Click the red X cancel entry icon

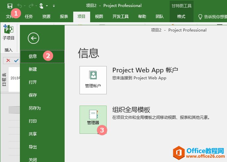pos(8,60)
